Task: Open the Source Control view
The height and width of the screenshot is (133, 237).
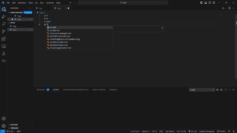Action: tap(4, 31)
